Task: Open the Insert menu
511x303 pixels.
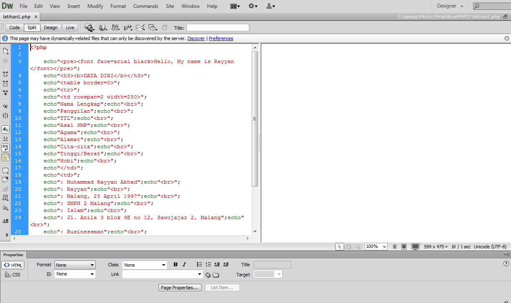Action: coord(74,6)
